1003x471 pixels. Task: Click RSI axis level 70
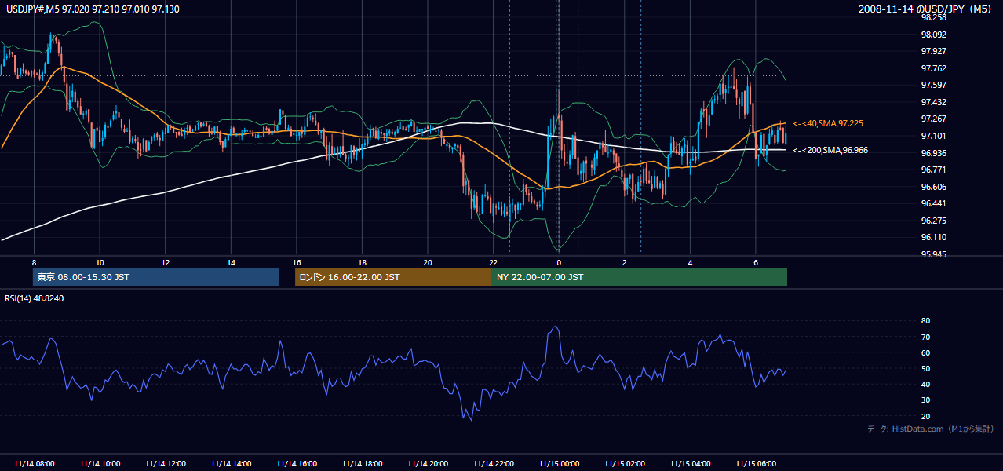point(925,337)
